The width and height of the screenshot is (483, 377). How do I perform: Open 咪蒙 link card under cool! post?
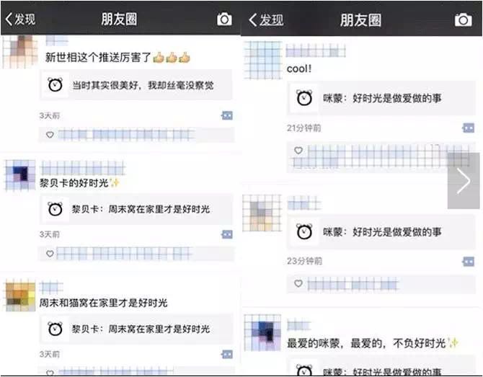click(381, 98)
